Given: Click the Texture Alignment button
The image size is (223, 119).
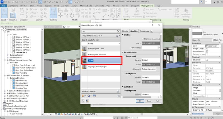Looking at the screenshot, I should coord(149,69).
